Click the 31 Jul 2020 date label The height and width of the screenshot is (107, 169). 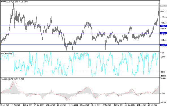[16, 105]
